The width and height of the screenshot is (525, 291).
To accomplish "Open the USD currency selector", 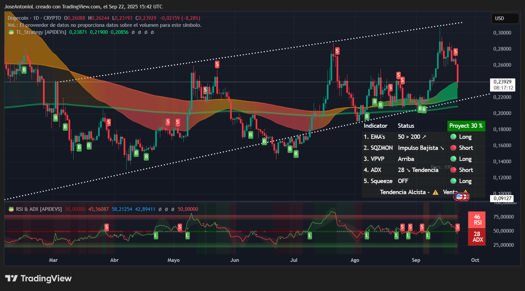I will point(505,18).
